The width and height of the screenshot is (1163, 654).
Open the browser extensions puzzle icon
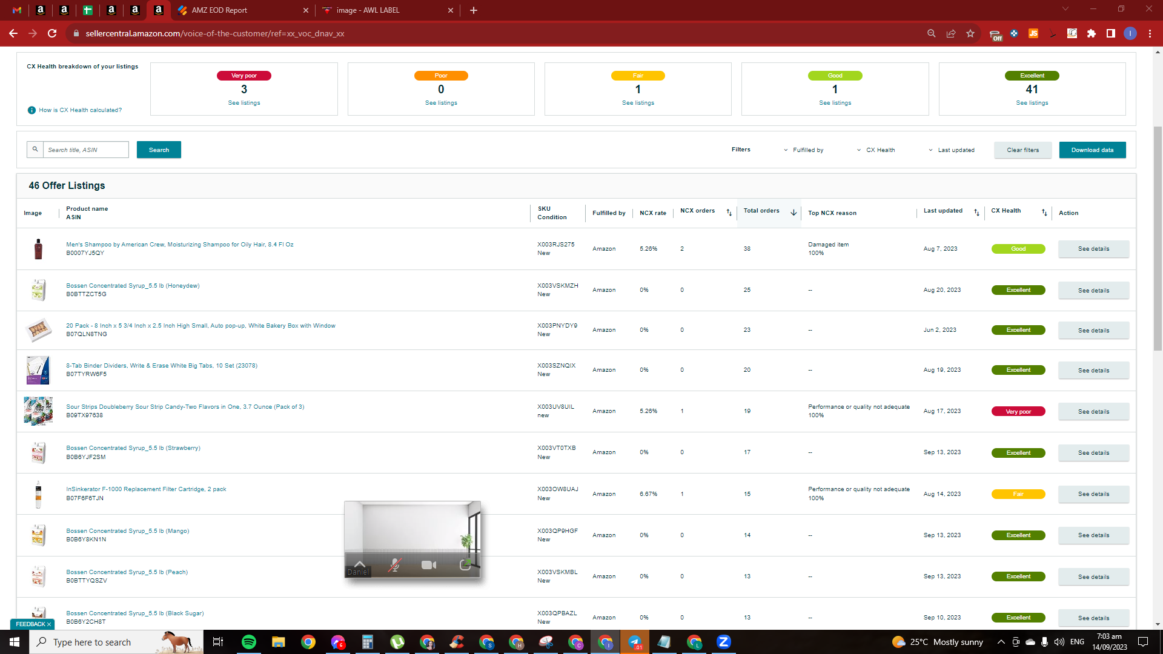pos(1092,33)
